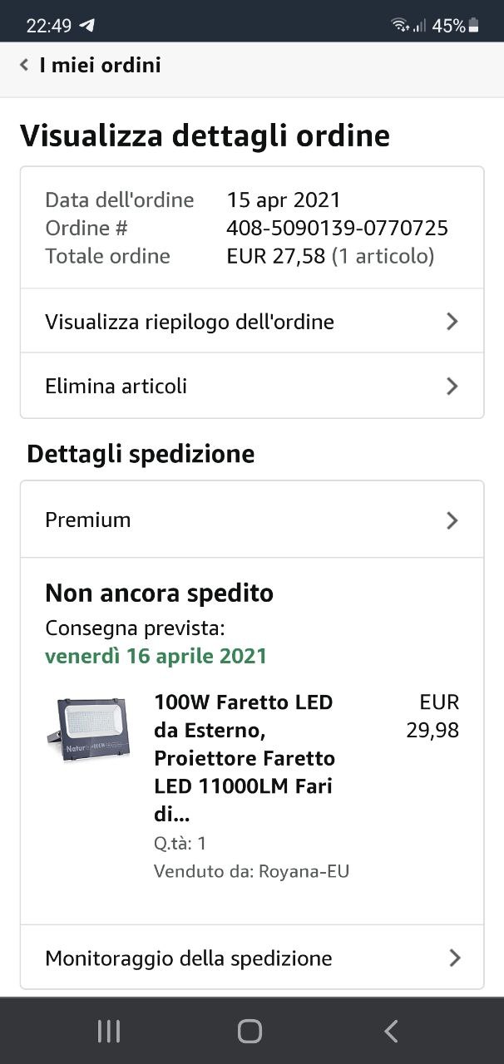Tap the back arrow beside I miei ordini
Viewport: 504px width, 1064px height.
tap(24, 65)
